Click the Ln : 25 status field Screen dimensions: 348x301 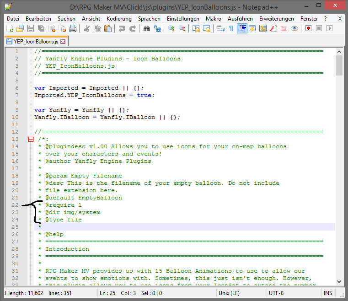pyautogui.click(x=107, y=293)
